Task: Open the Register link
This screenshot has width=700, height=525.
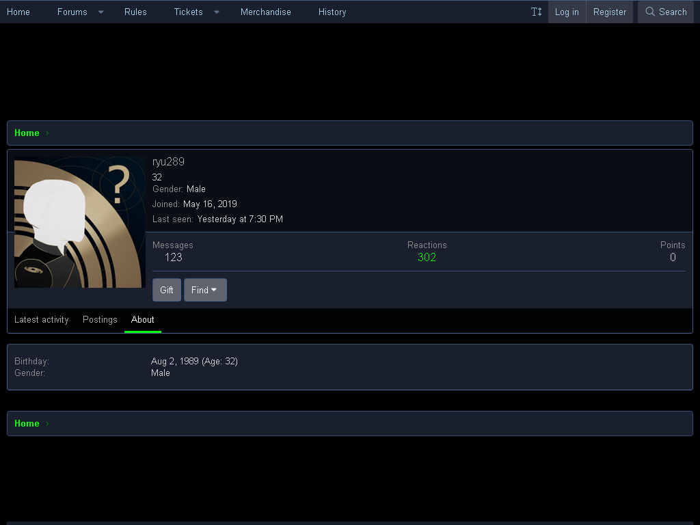Action: 609,12
